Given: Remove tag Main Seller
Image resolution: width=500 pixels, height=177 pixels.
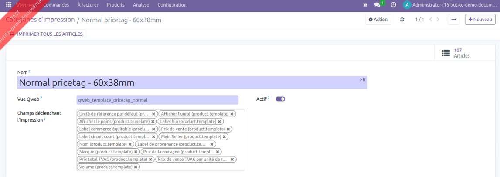Looking at the screenshot, I should coord(224,137).
